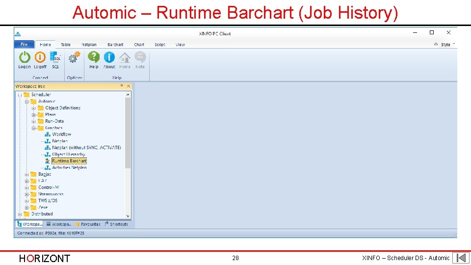The height and width of the screenshot is (265, 471).
Task: Click the Activities Netplan icon
Action: pos(48,167)
